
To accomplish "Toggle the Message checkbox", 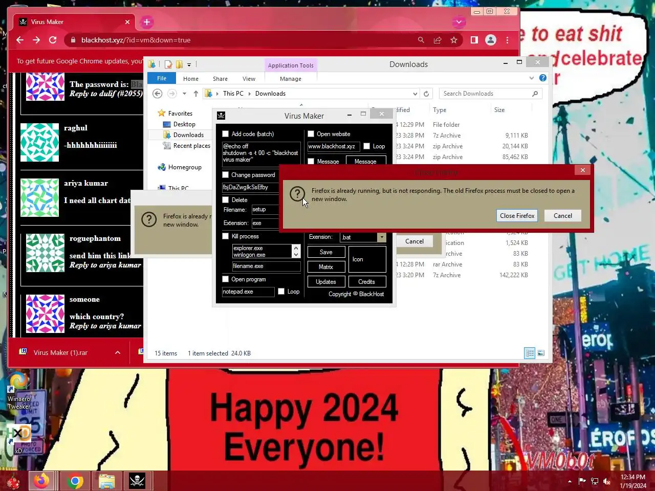I will coord(311,162).
